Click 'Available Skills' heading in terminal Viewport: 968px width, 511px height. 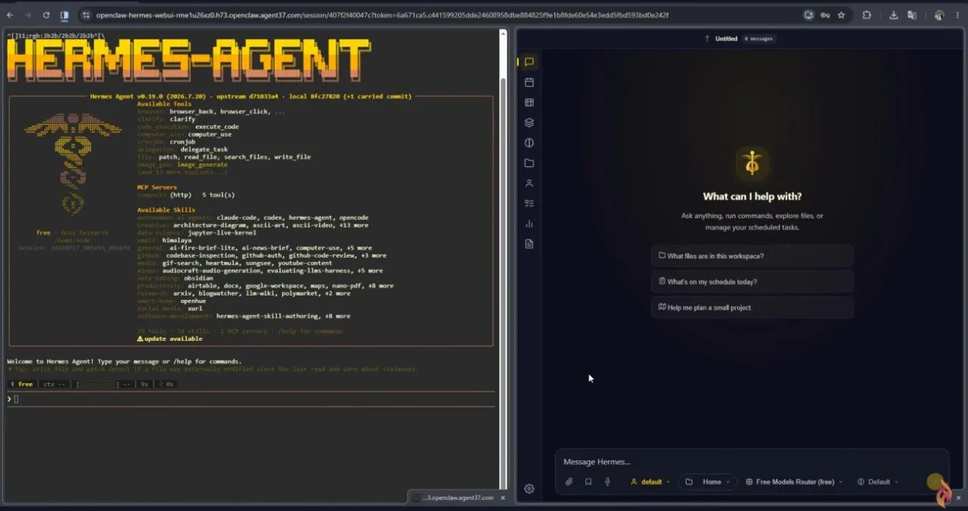click(166, 210)
